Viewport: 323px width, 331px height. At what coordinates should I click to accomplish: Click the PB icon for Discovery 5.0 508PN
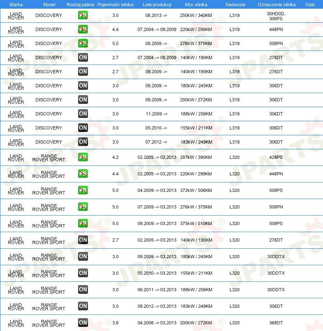click(x=83, y=43)
